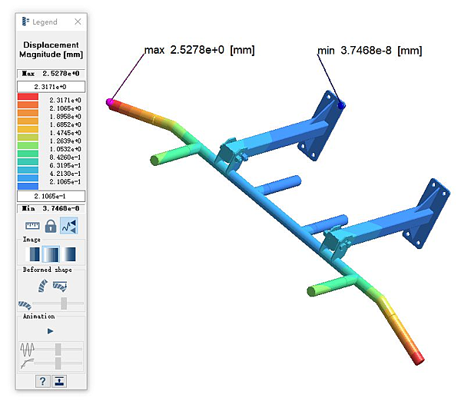
Task: Click the legend value 8.4260e-1
Action: [x=65, y=157]
